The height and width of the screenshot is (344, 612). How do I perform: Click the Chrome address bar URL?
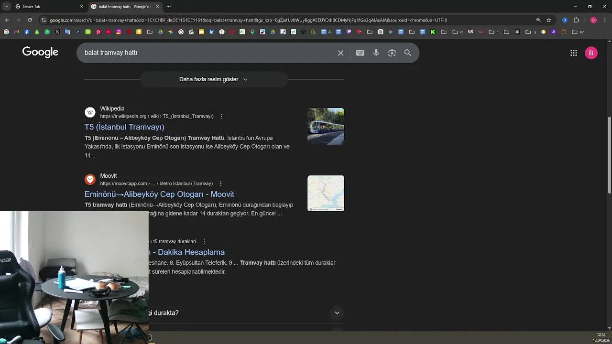248,20
